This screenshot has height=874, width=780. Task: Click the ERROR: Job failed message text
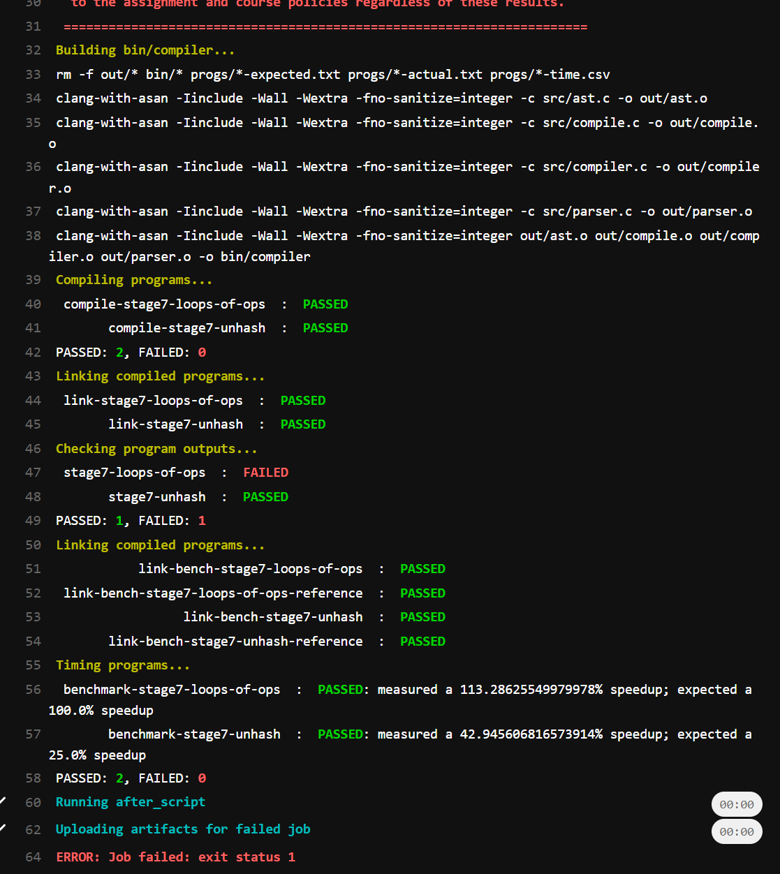click(x=175, y=857)
